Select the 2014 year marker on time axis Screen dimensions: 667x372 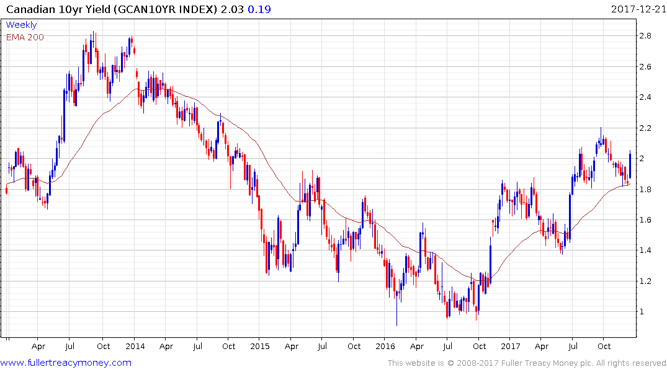135,346
